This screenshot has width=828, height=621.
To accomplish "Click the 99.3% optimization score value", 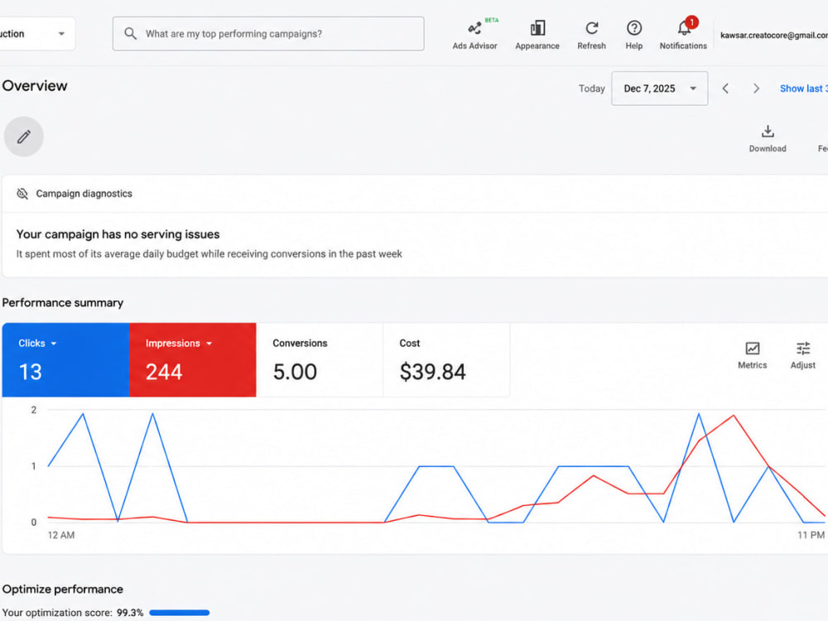I will 130,613.
